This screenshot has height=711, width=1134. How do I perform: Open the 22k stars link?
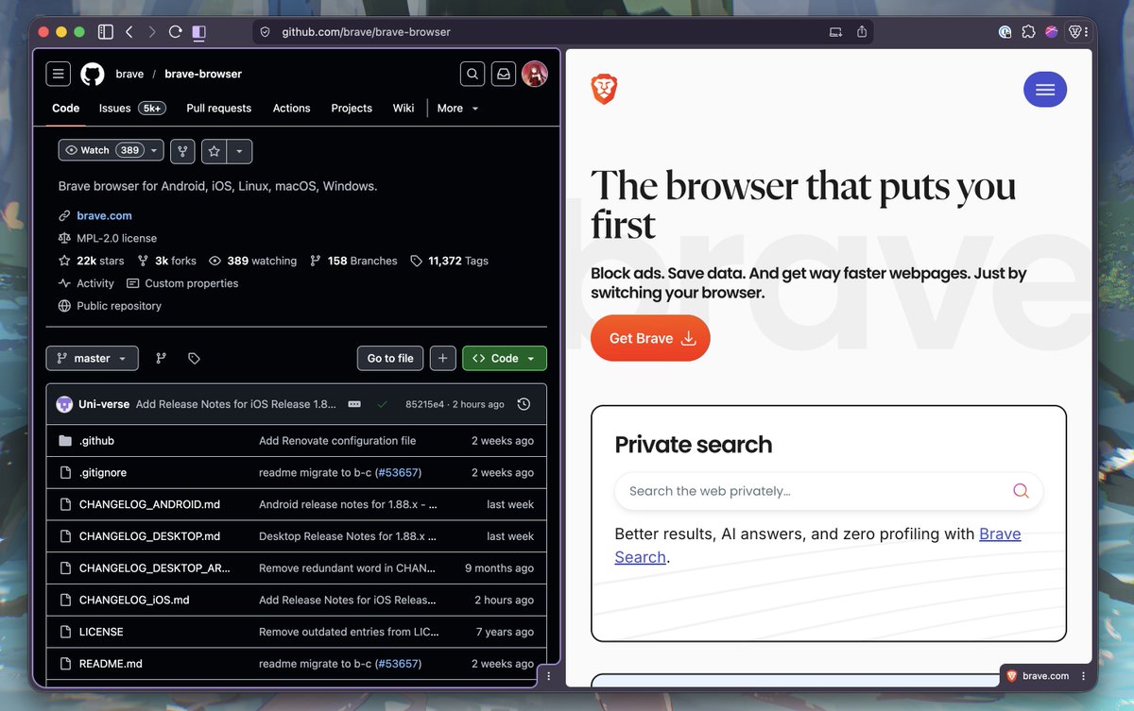point(92,262)
